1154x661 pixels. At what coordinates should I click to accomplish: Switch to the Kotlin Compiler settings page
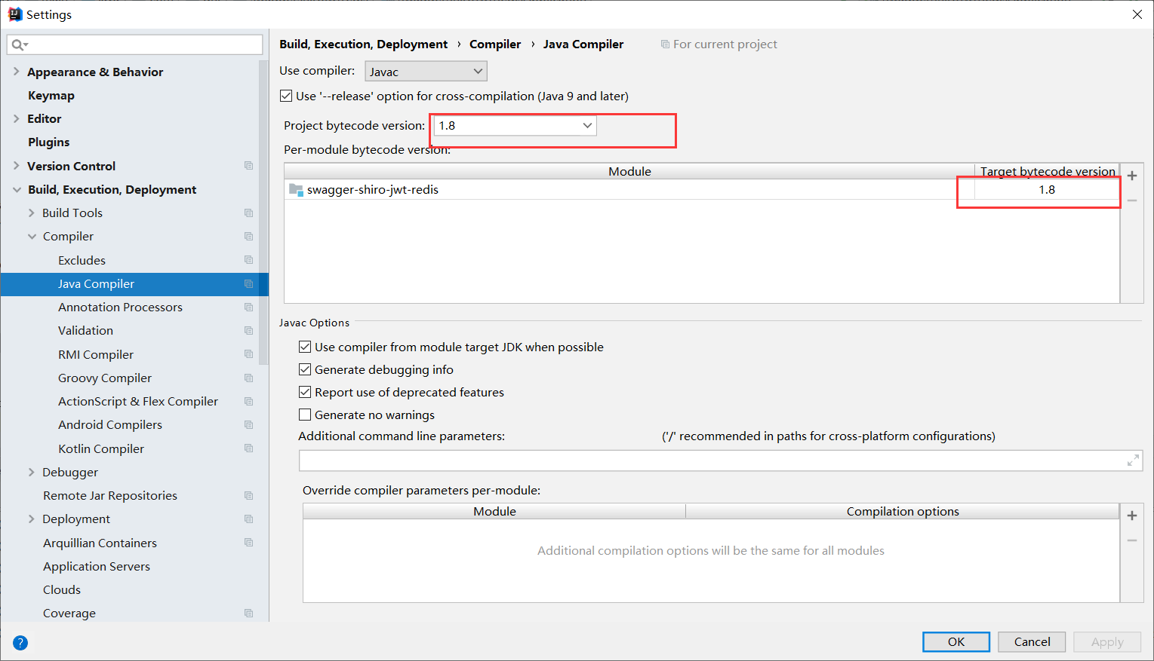(100, 448)
